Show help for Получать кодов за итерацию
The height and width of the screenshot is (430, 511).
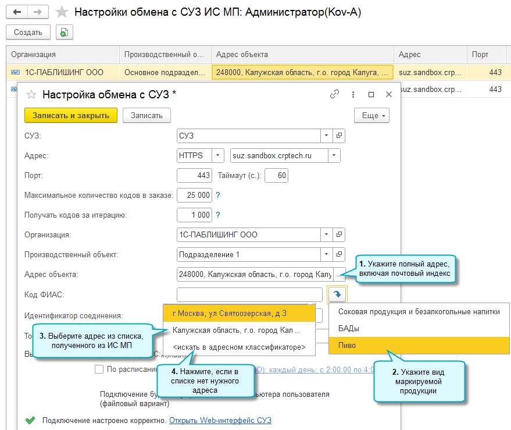[x=218, y=215]
